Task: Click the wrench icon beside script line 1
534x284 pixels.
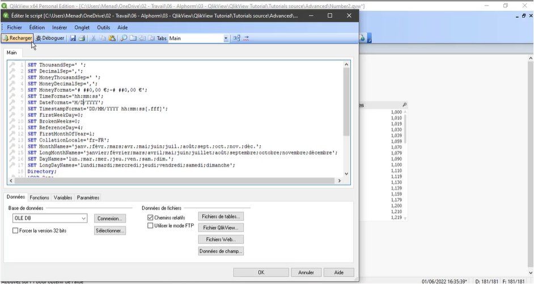Action: (x=12, y=65)
